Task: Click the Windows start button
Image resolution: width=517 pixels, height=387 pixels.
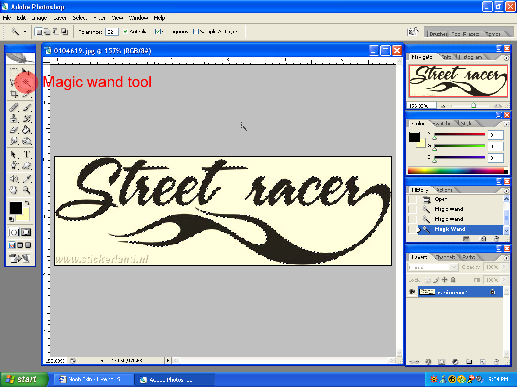Action: pos(24,379)
